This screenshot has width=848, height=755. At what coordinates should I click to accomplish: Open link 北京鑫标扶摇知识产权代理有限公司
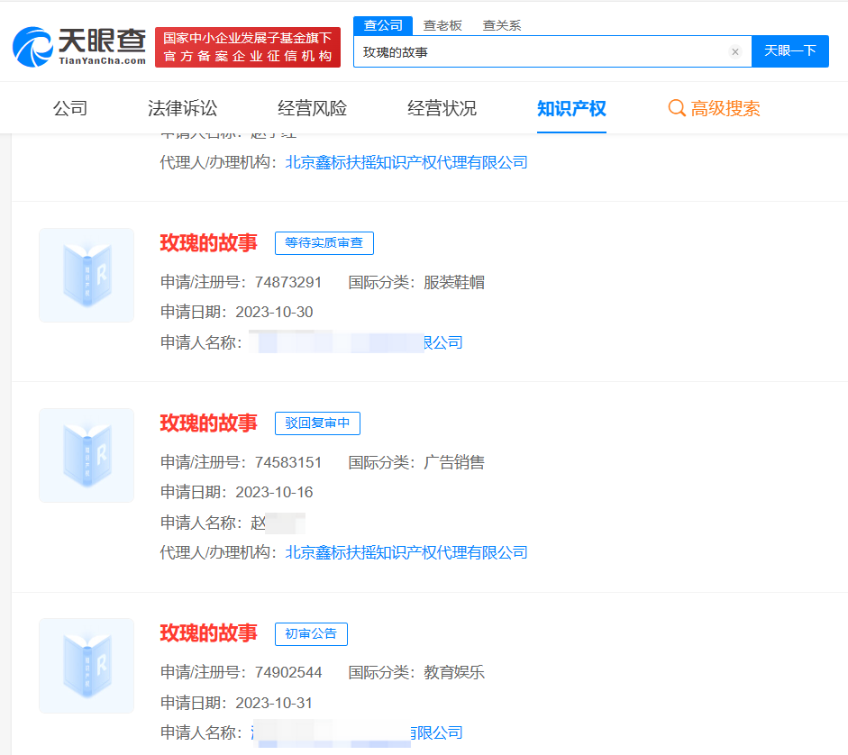click(x=405, y=551)
